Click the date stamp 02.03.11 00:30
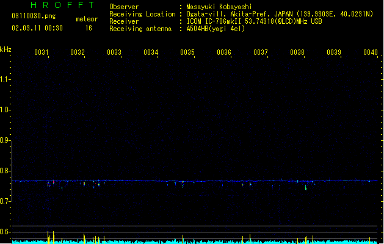This screenshot has width=384, height=244. 37,28
